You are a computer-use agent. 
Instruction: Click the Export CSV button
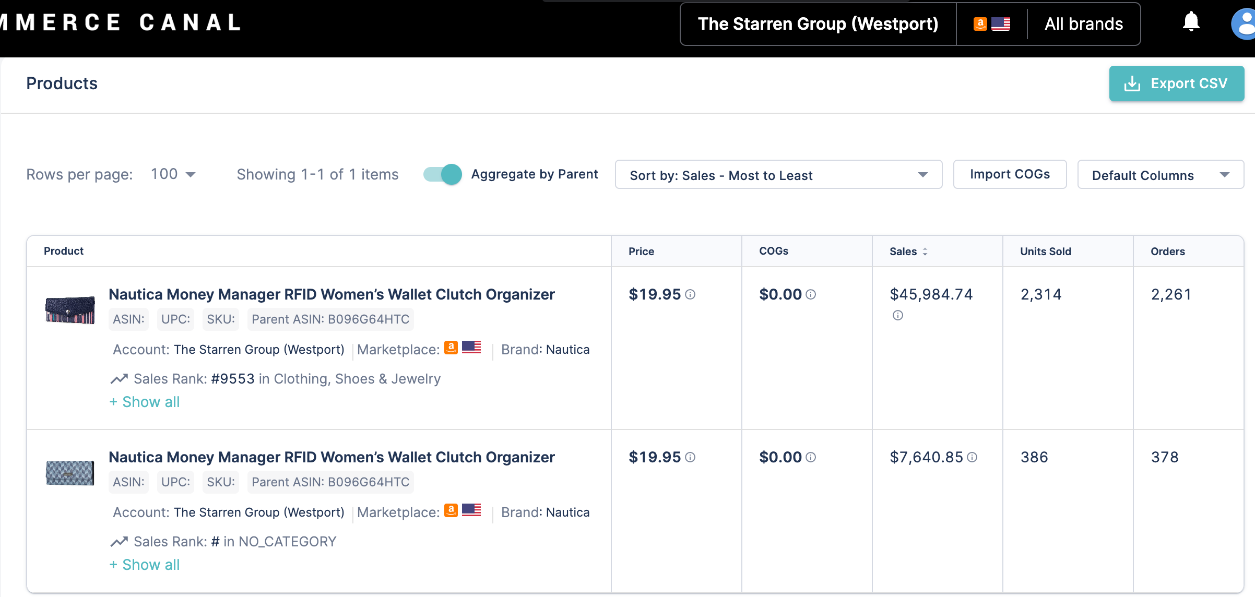1176,83
